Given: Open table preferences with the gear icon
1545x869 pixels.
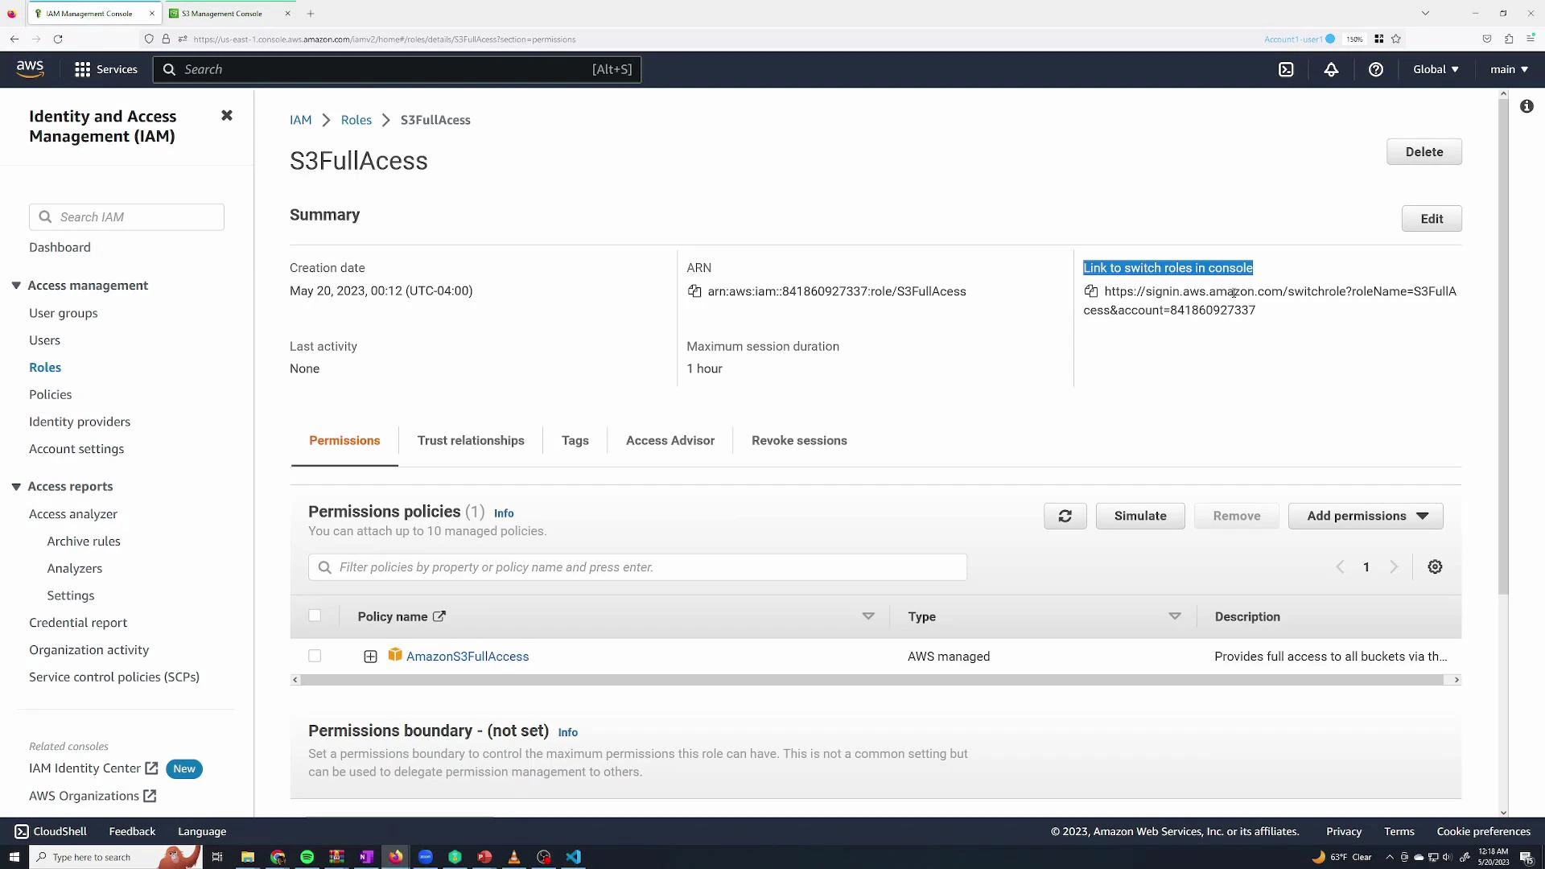Looking at the screenshot, I should (1436, 566).
